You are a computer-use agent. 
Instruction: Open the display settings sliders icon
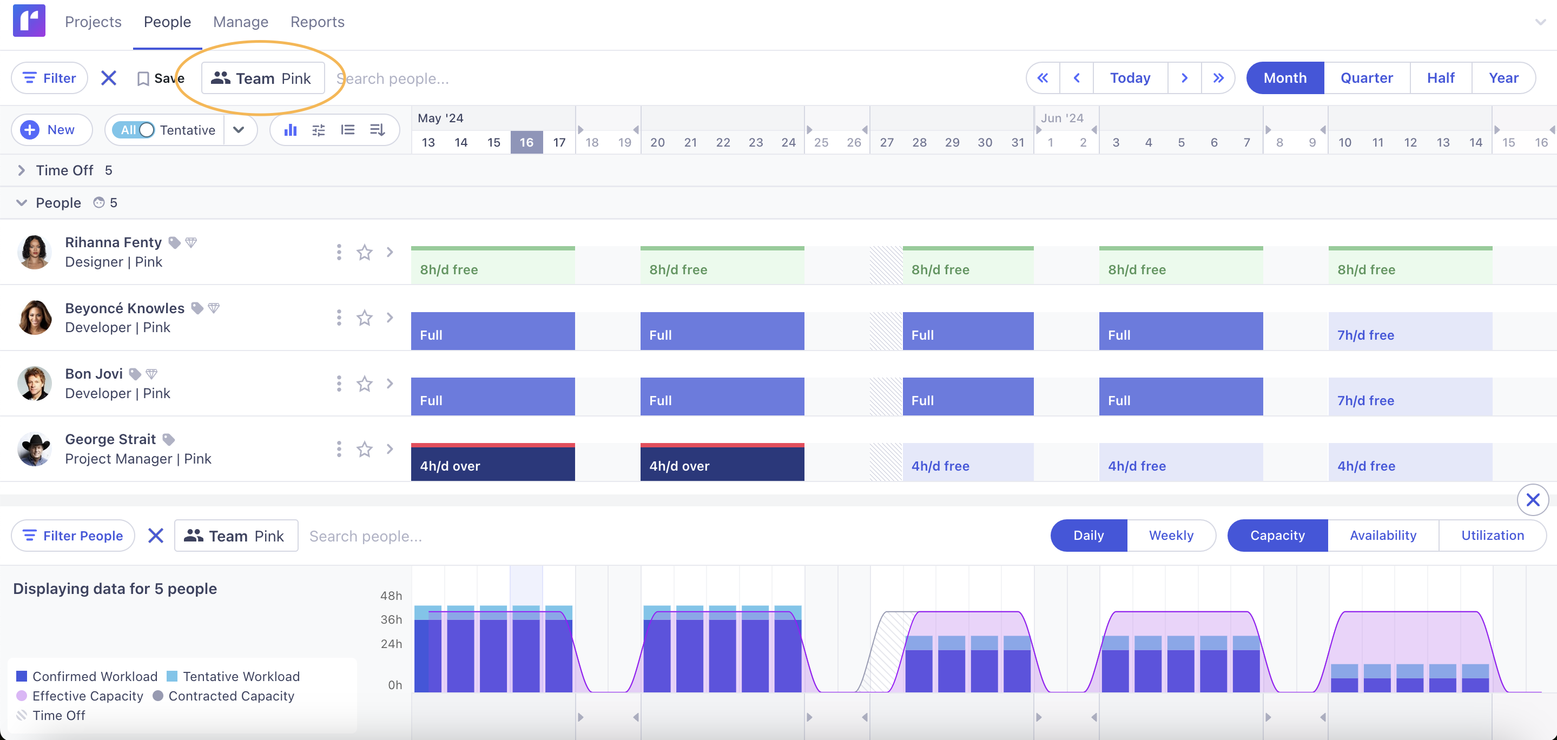(319, 129)
